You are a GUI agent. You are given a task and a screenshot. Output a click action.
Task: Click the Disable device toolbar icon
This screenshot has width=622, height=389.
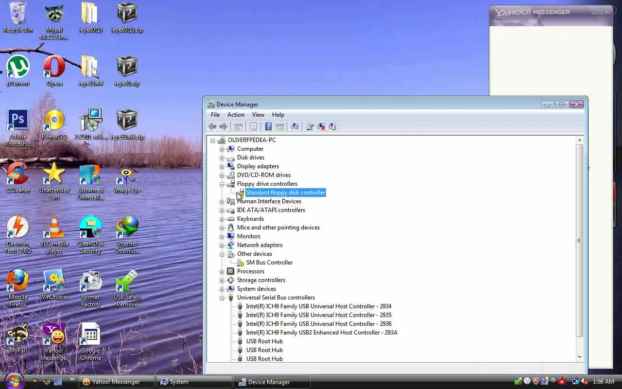[332, 126]
